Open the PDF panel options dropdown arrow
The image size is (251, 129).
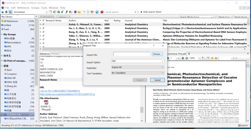(248, 54)
